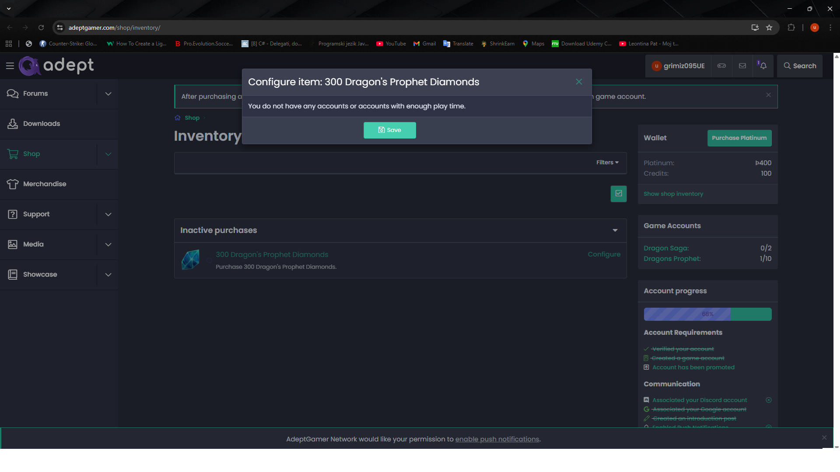Open the messages envelope icon
The image size is (840, 472).
(x=742, y=66)
